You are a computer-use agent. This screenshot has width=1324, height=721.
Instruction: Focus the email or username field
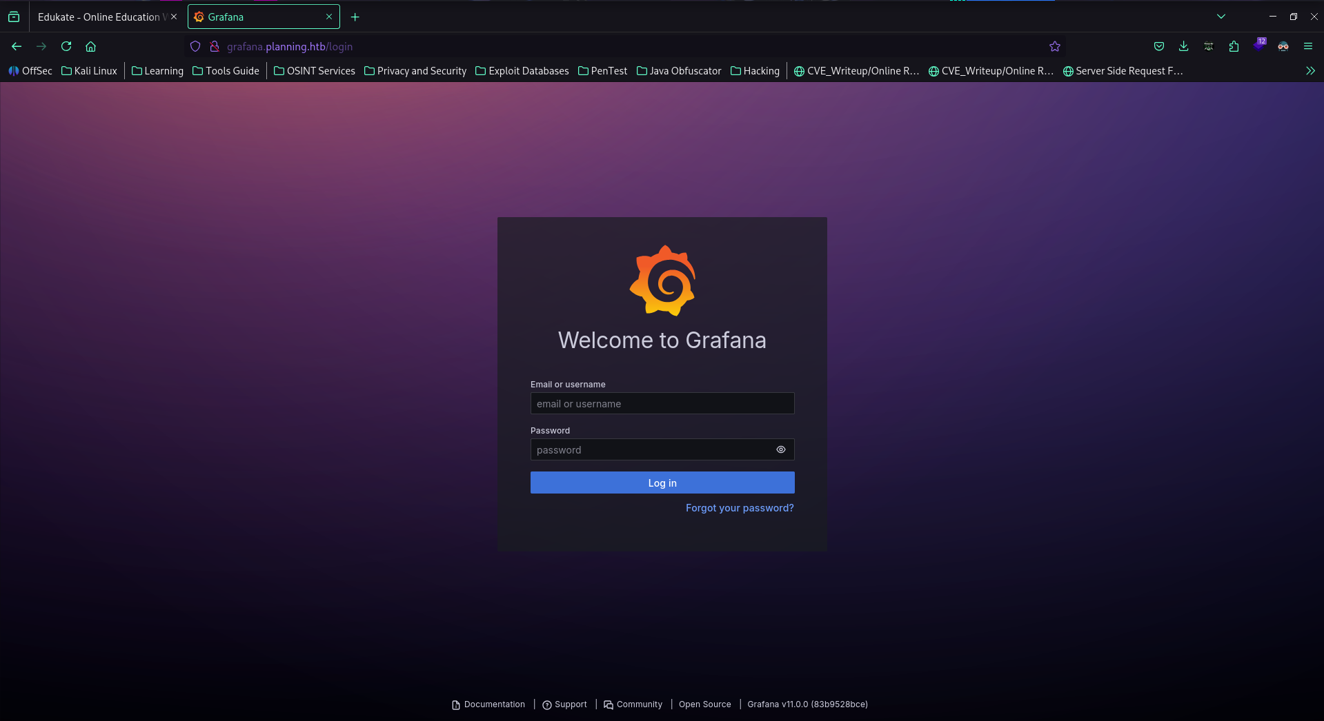[662, 403]
